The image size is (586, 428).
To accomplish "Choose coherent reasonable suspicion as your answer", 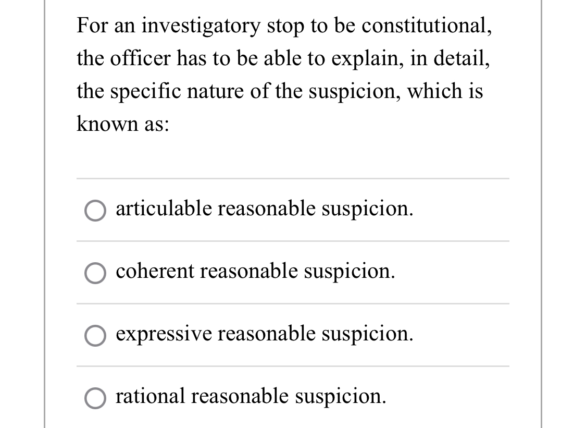I will [95, 272].
